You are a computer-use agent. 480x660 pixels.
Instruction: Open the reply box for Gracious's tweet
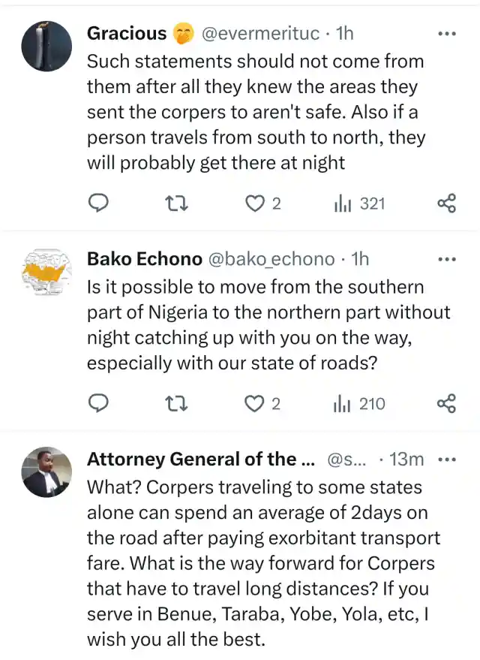pos(99,203)
